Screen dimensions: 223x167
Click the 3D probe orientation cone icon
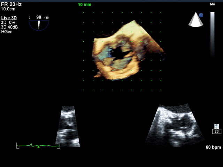[x=195, y=19]
